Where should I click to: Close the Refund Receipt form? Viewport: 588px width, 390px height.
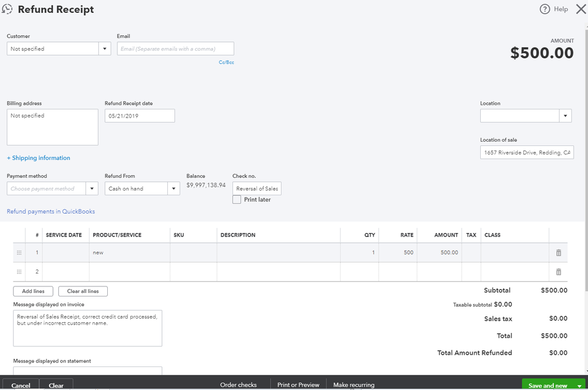[580, 9]
